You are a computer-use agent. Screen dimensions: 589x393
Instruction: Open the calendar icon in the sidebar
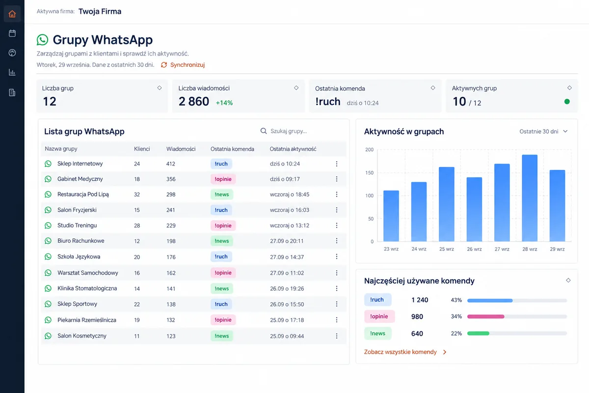12,33
